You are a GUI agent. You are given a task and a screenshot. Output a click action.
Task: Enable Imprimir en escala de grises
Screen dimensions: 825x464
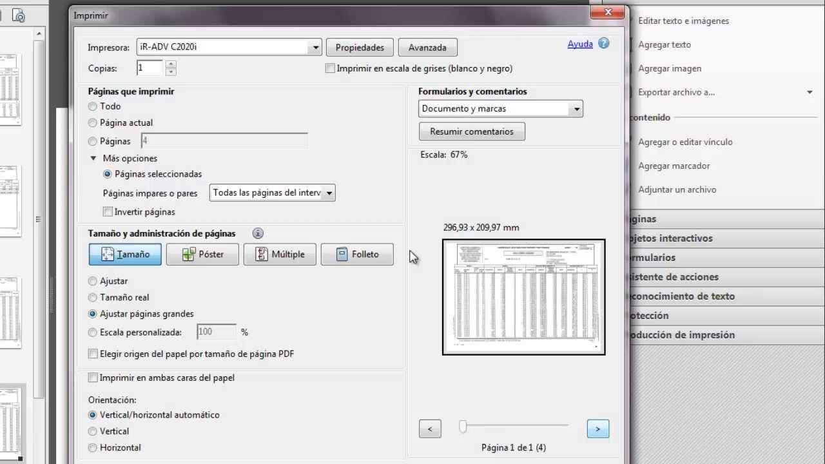pos(329,68)
